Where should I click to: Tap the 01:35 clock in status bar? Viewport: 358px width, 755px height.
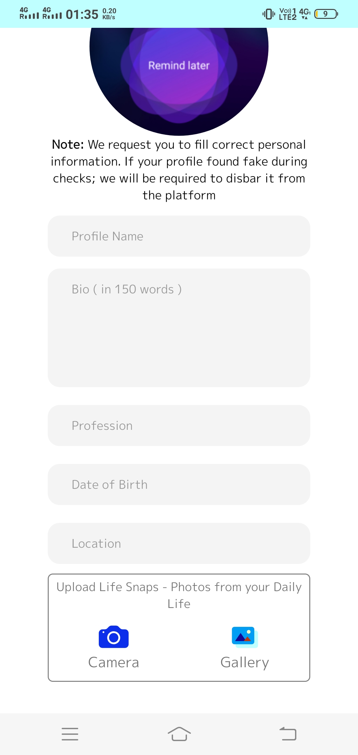[x=82, y=14]
